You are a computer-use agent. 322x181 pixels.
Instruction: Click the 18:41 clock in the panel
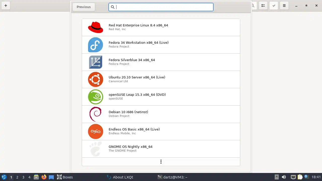(x=316, y=177)
